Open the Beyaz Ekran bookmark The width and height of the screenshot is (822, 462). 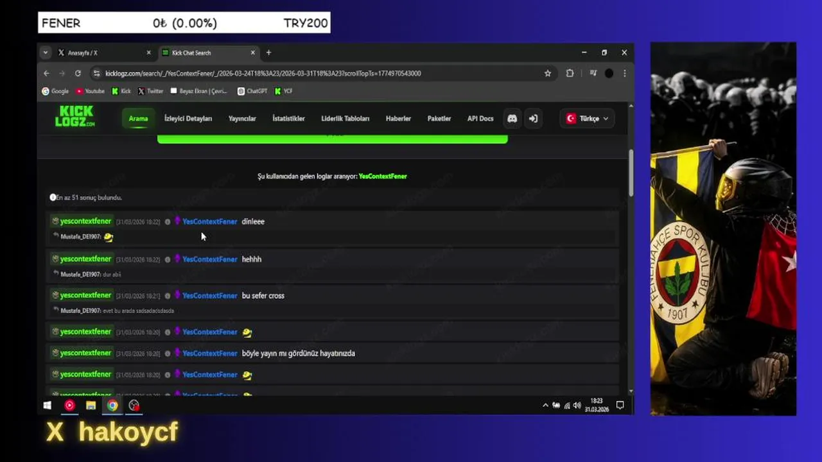(198, 91)
